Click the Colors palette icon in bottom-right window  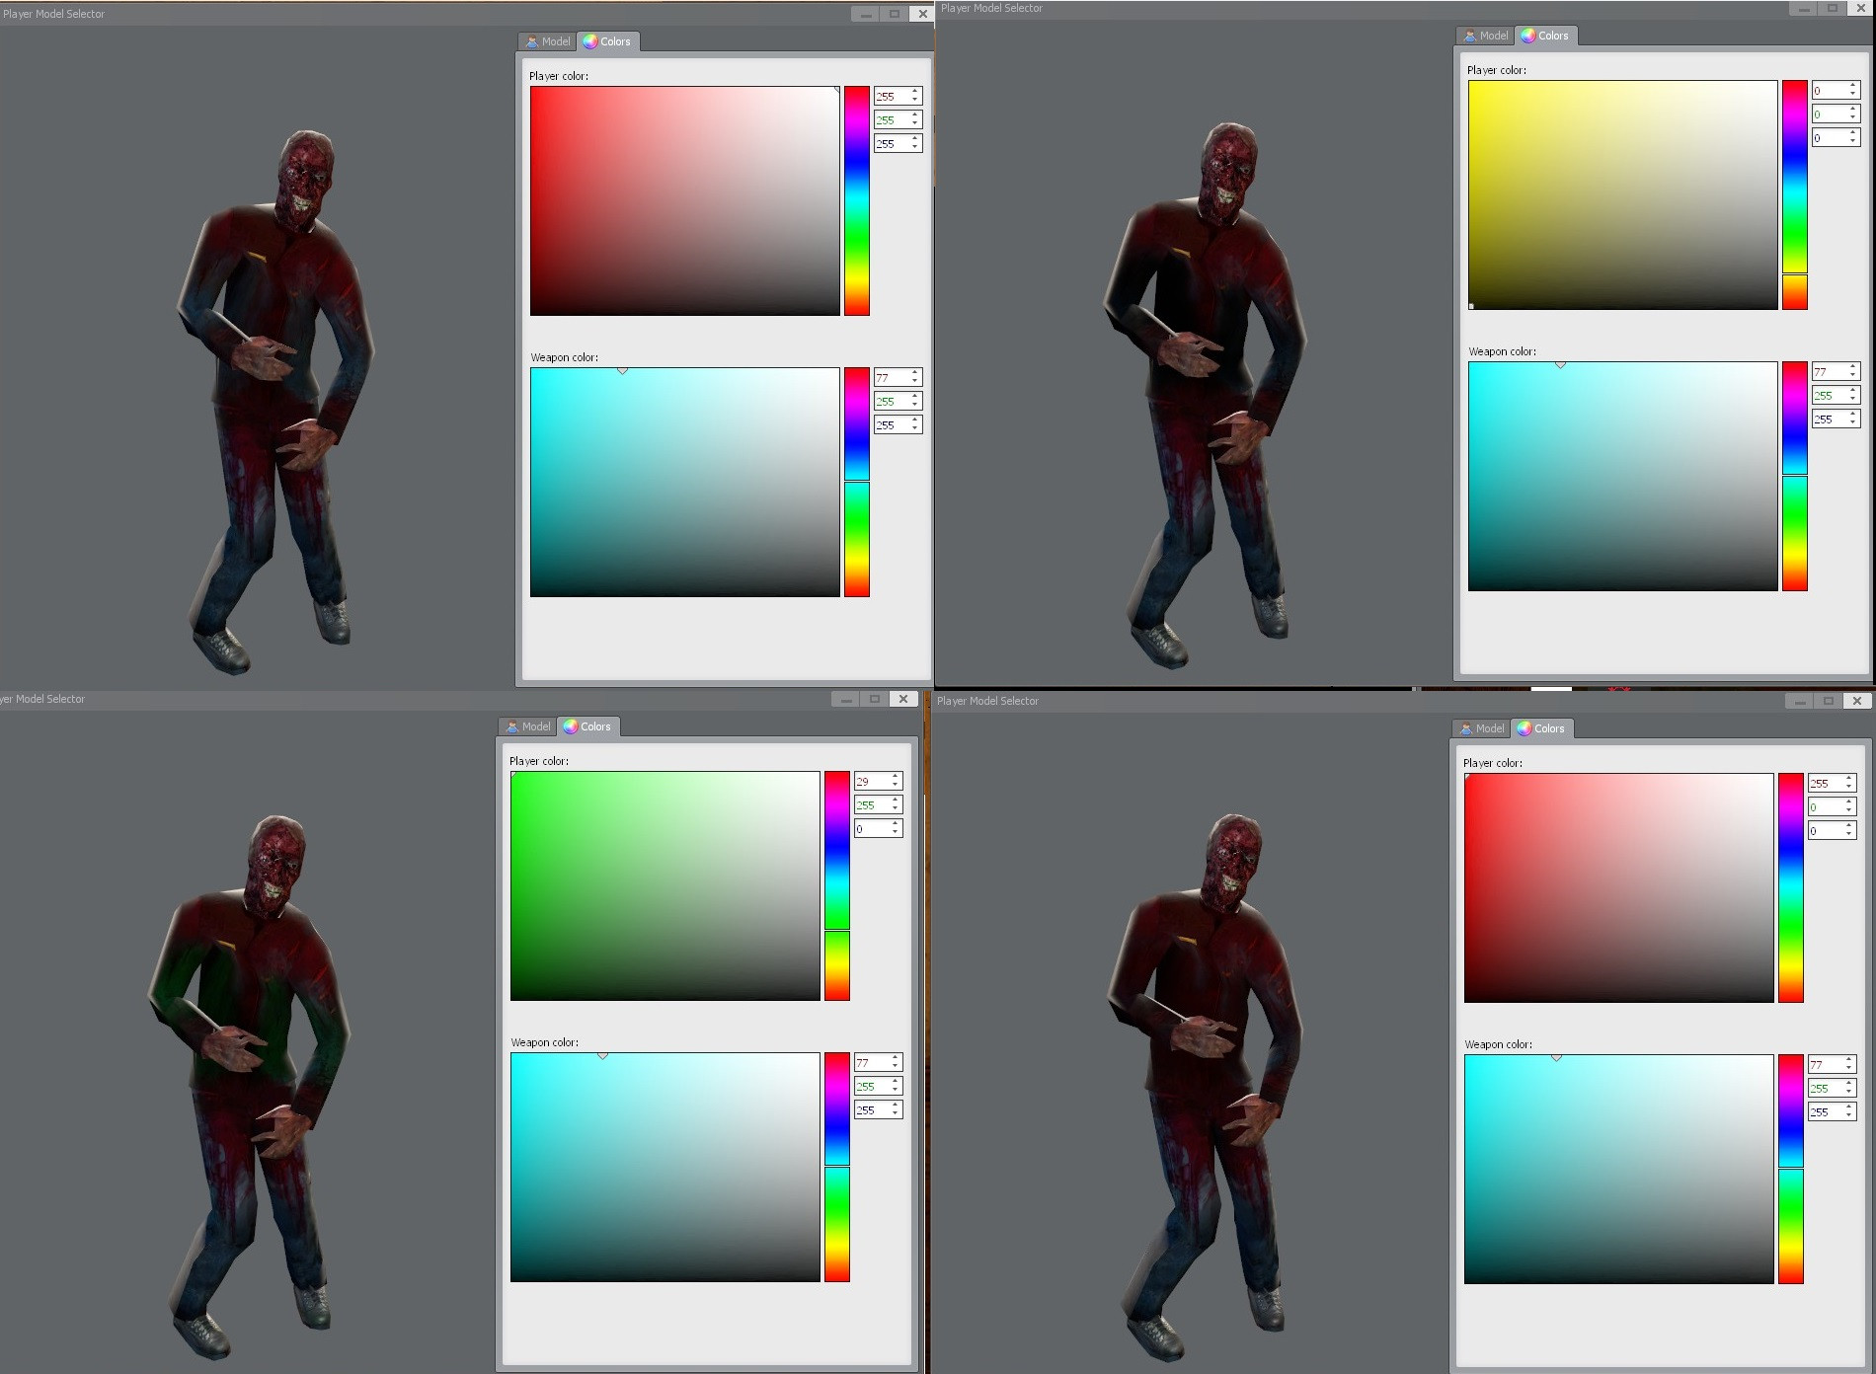click(x=1526, y=728)
